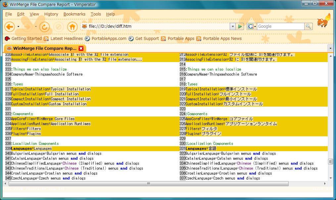Open the History menu
Viewport: 336px width, 200px height.
[x=51, y=14]
